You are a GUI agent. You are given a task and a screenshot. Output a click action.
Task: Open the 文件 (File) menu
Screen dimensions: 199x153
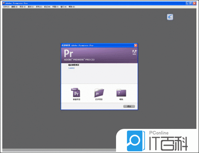(6, 7)
